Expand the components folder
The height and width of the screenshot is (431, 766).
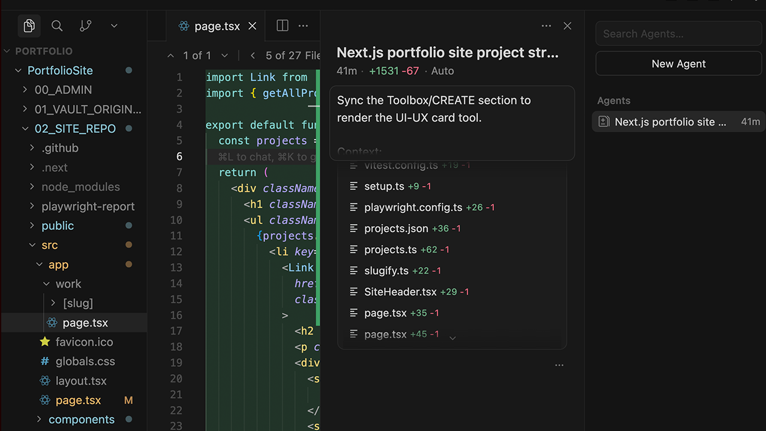tap(38, 420)
